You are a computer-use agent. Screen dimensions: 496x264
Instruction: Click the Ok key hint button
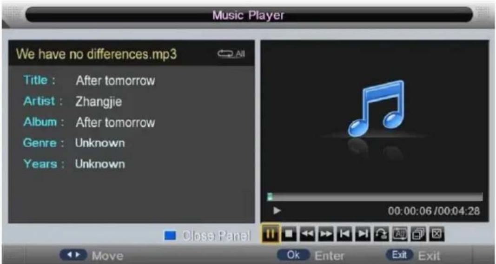(293, 255)
